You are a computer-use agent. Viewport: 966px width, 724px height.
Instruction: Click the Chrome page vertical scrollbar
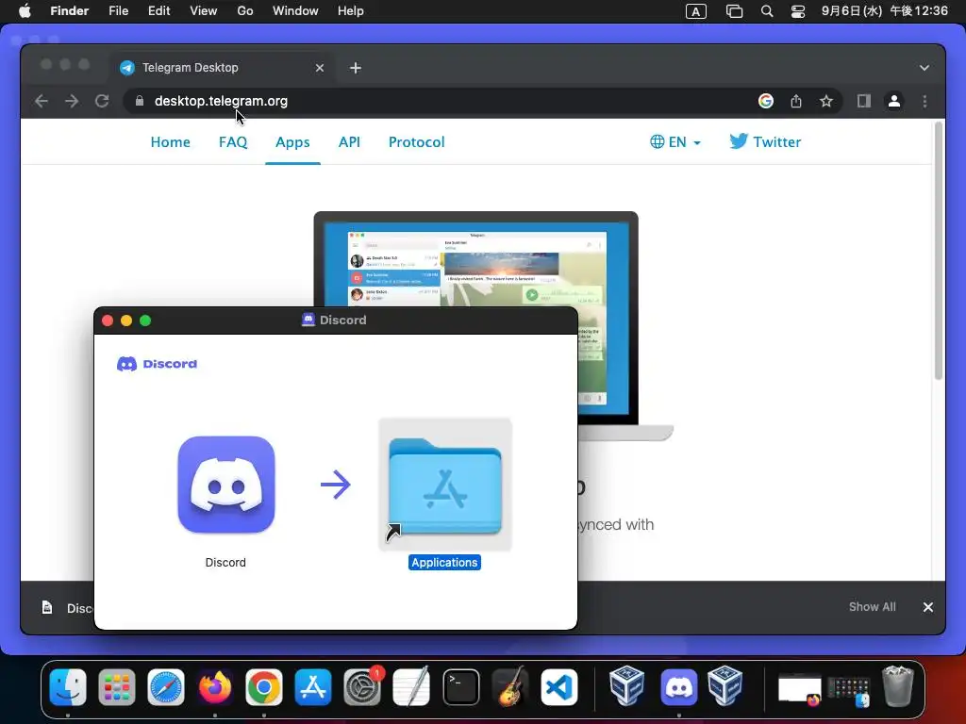[939, 251]
